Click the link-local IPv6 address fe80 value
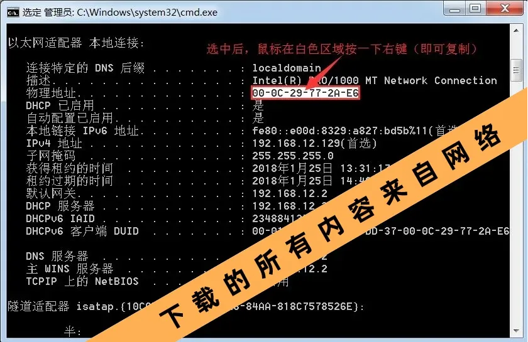528x342 pixels. 339,131
